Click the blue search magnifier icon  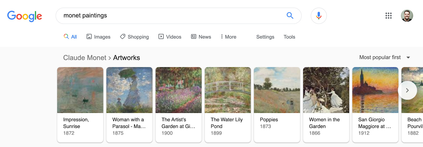[290, 16]
